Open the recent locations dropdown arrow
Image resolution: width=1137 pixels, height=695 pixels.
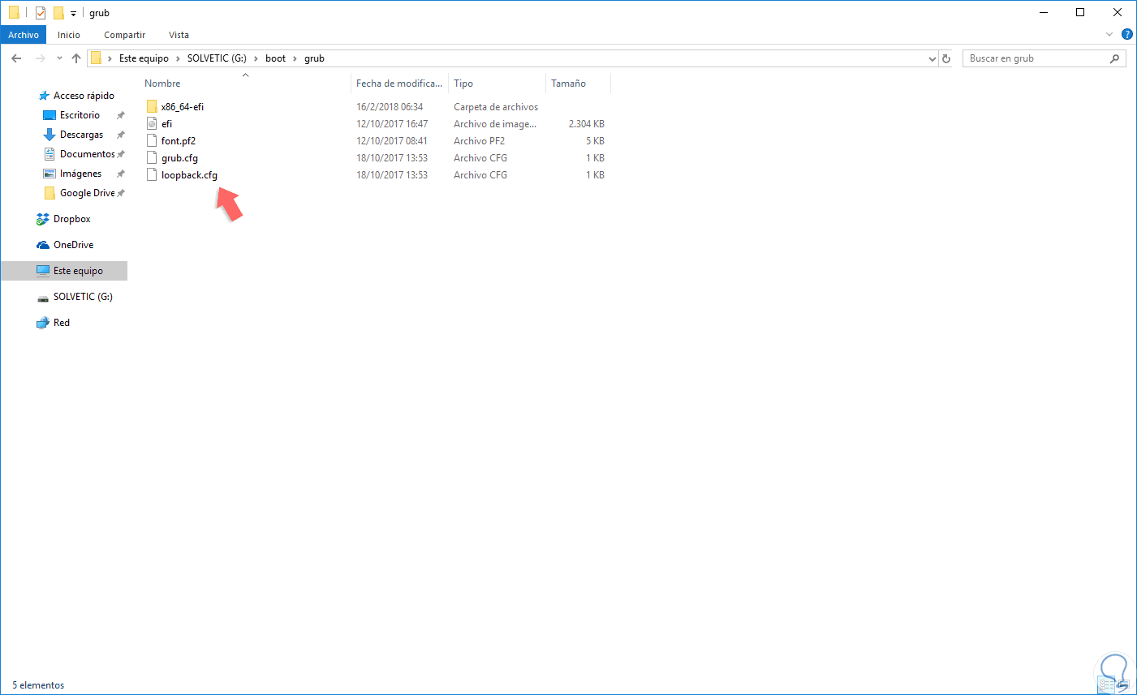tap(59, 58)
